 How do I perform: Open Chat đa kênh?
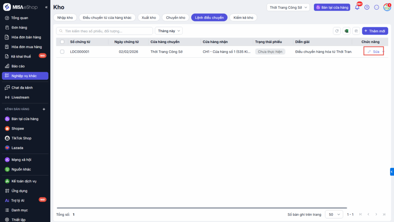click(22, 88)
